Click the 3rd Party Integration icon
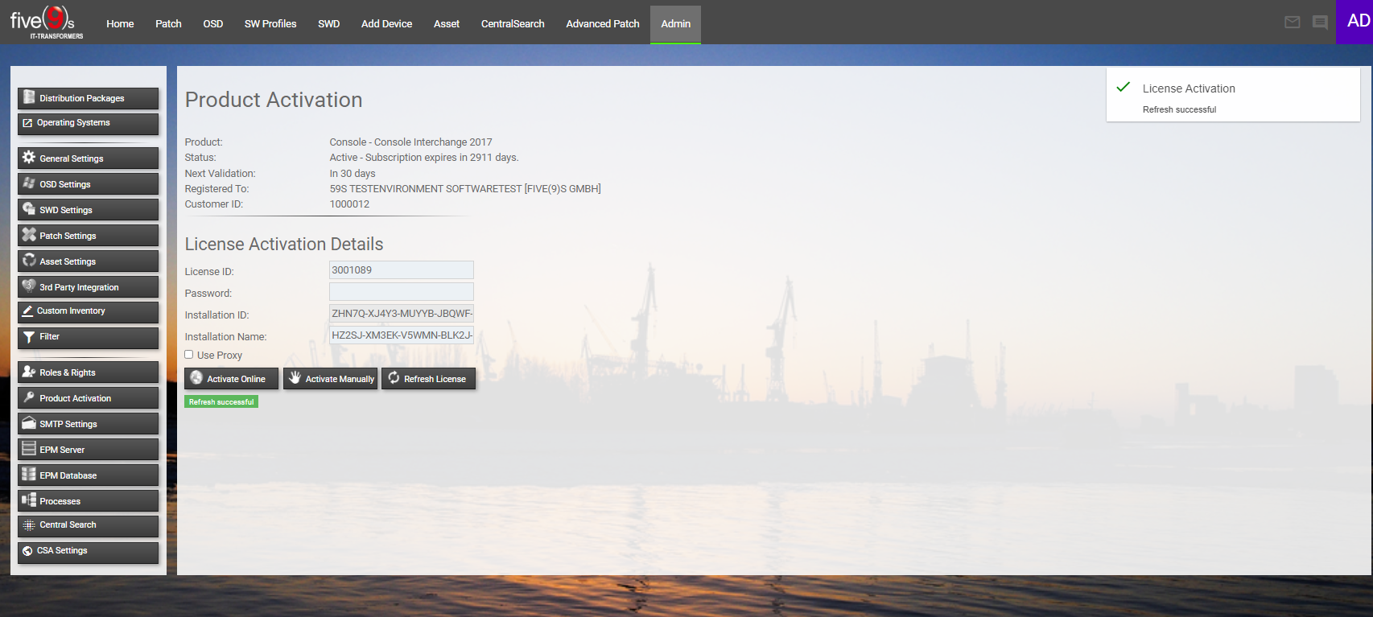Screen dimensions: 1373x617 click(29, 286)
